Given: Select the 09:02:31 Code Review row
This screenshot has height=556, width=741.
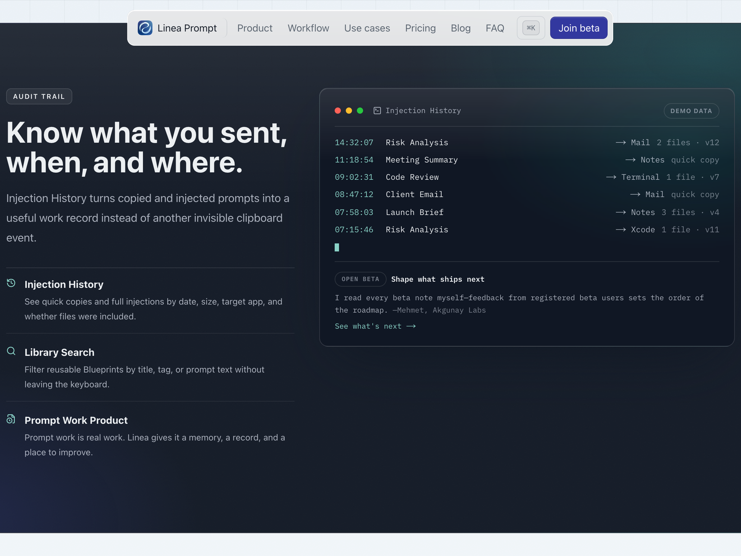Looking at the screenshot, I should (x=527, y=177).
